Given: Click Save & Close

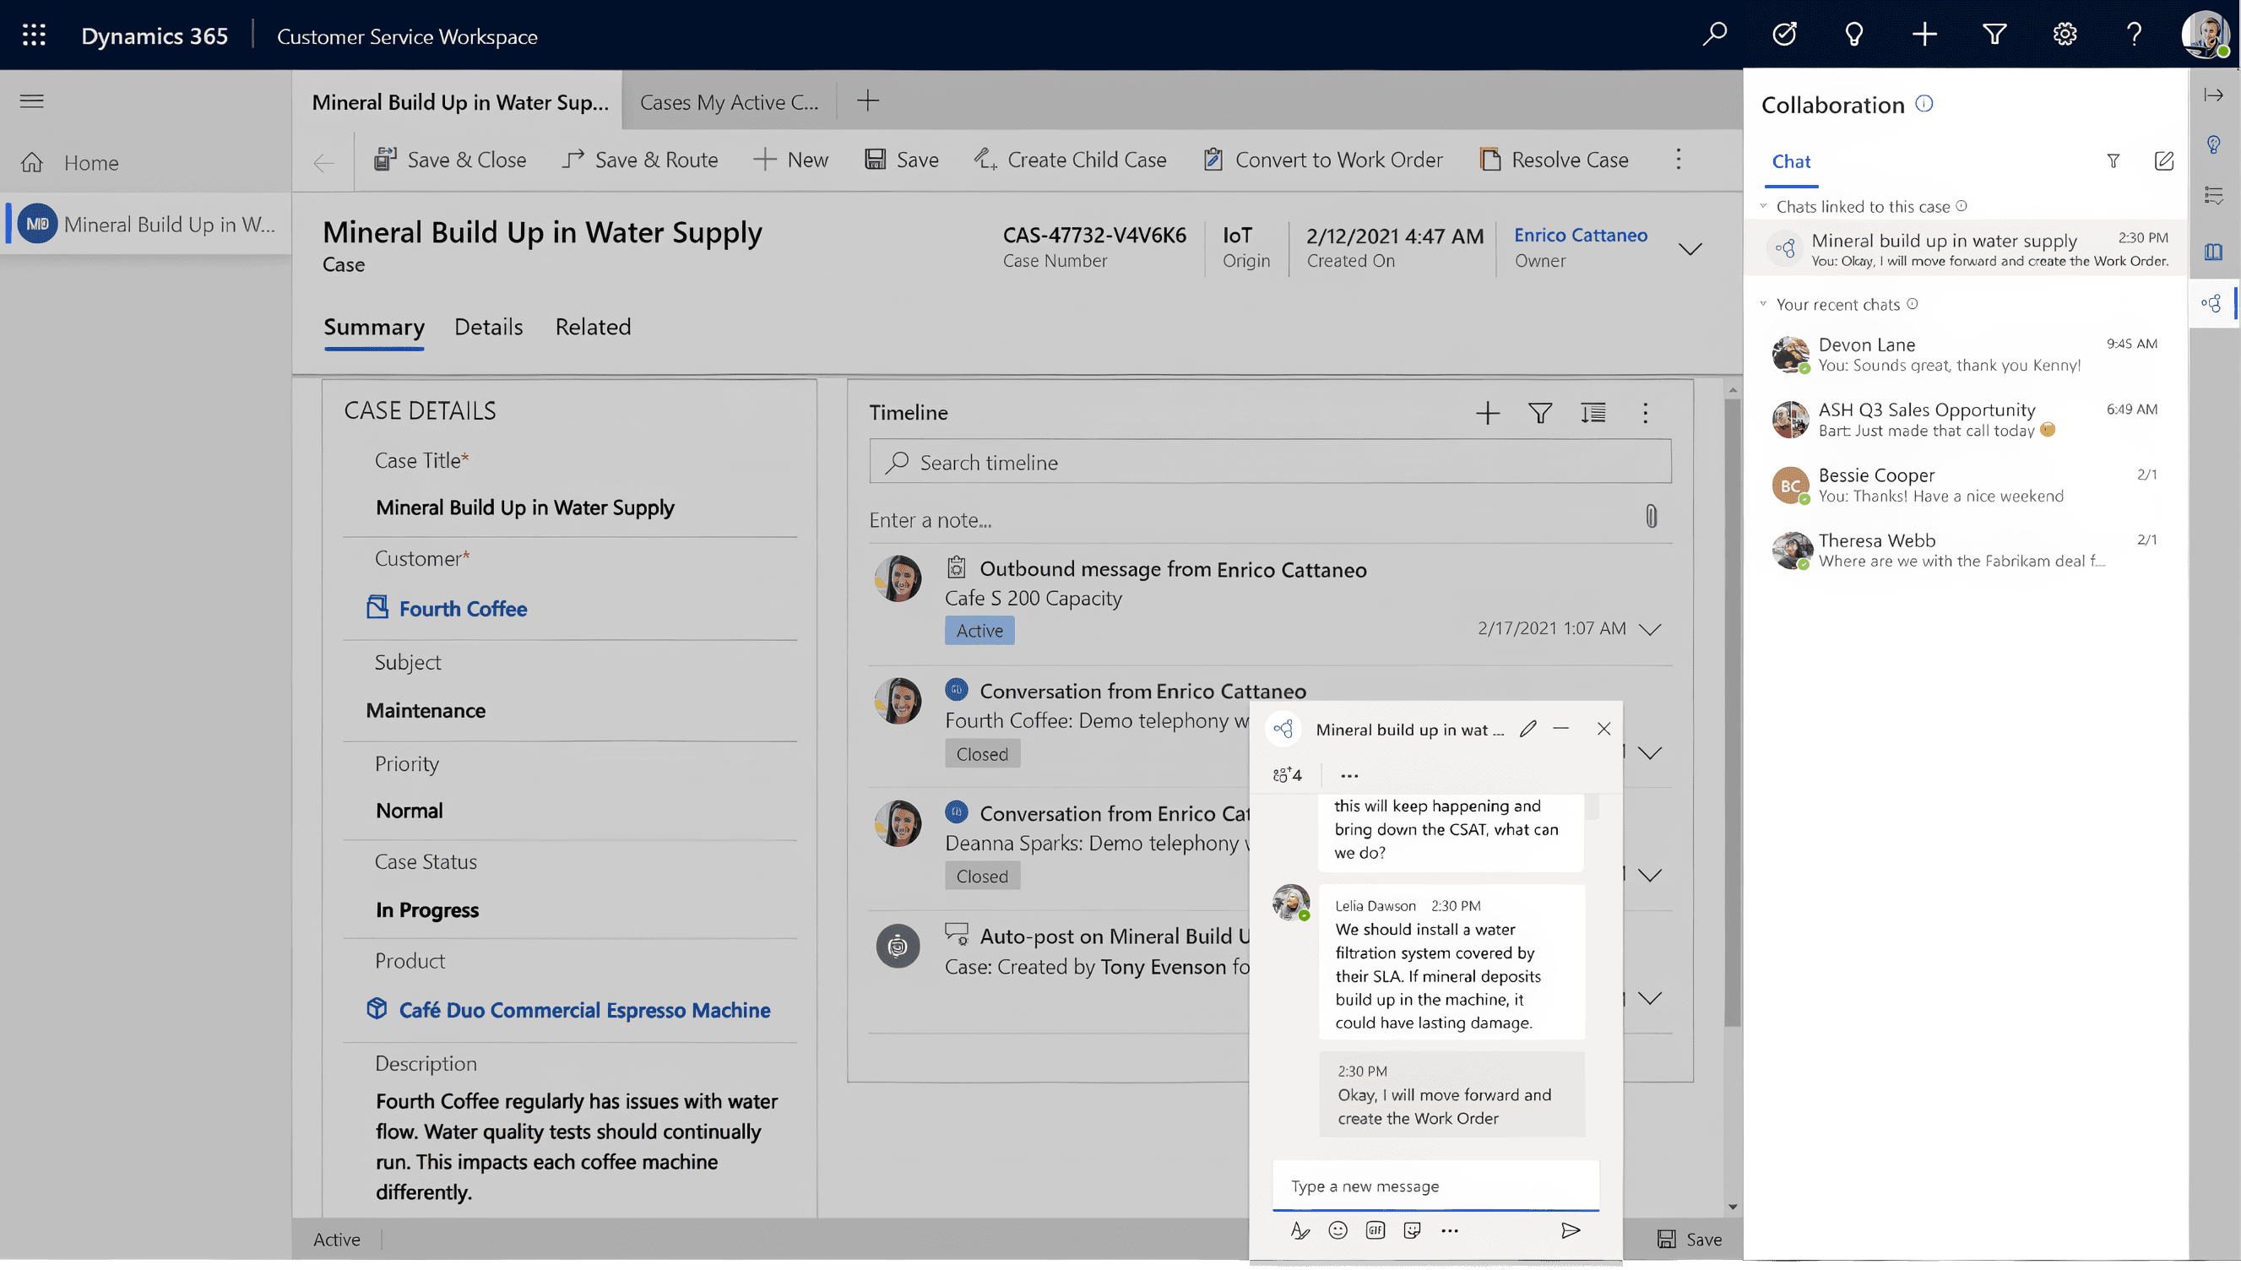Looking at the screenshot, I should click(x=450, y=160).
